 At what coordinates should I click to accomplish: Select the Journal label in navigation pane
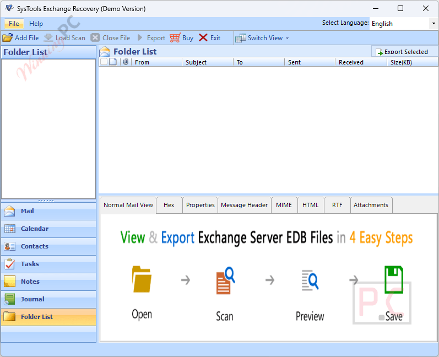(32, 299)
